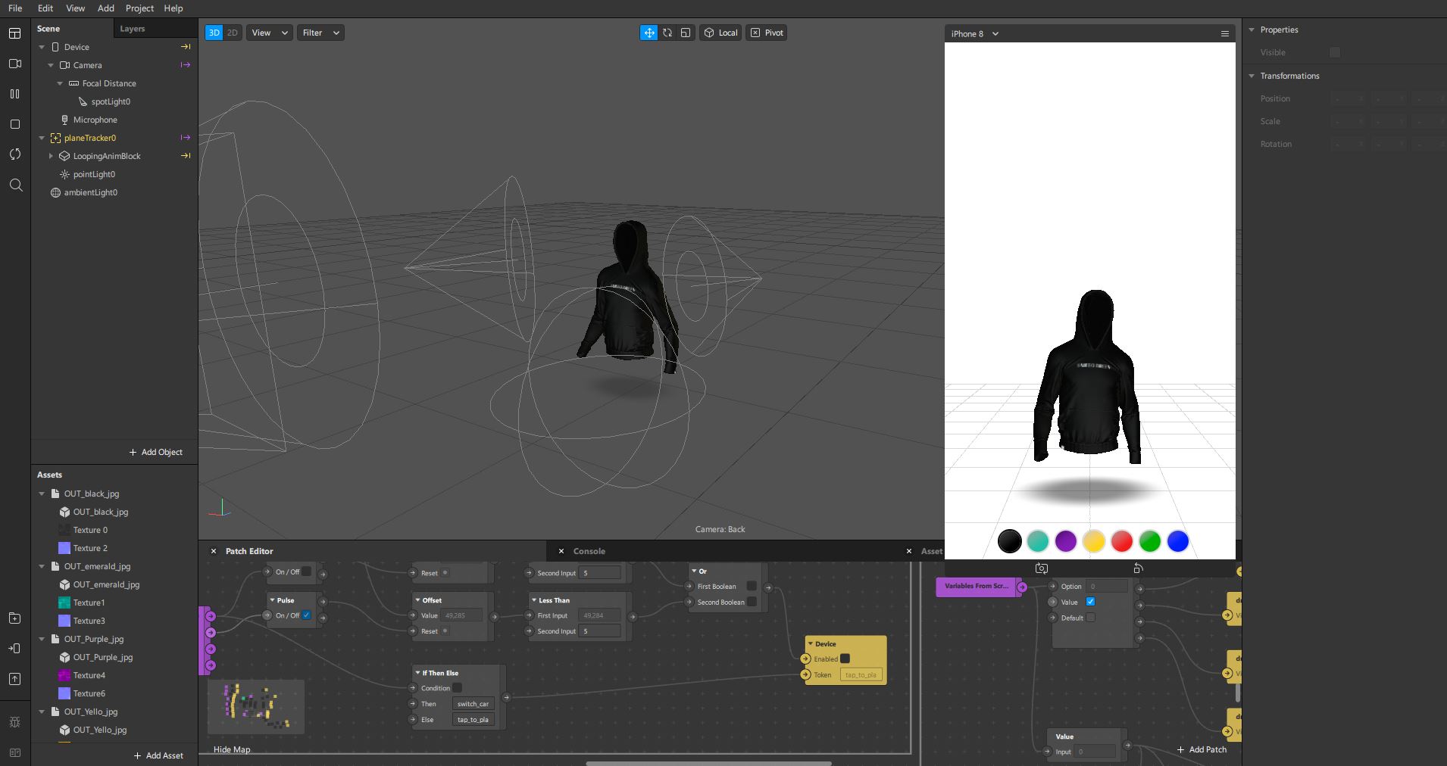Screen dimensions: 1447x766
Task: Open the layout panel icon in left sidebar
Action: (14, 33)
